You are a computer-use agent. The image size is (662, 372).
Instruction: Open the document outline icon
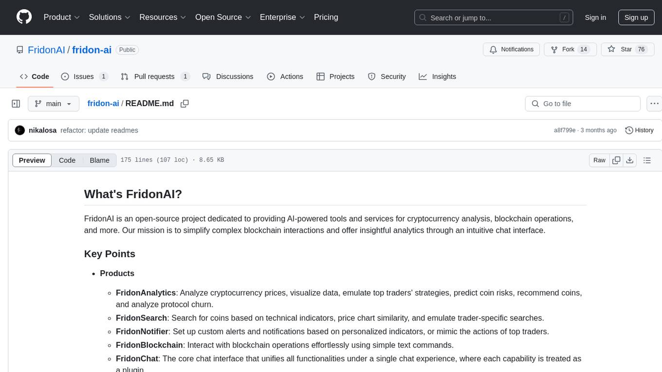[x=647, y=160]
